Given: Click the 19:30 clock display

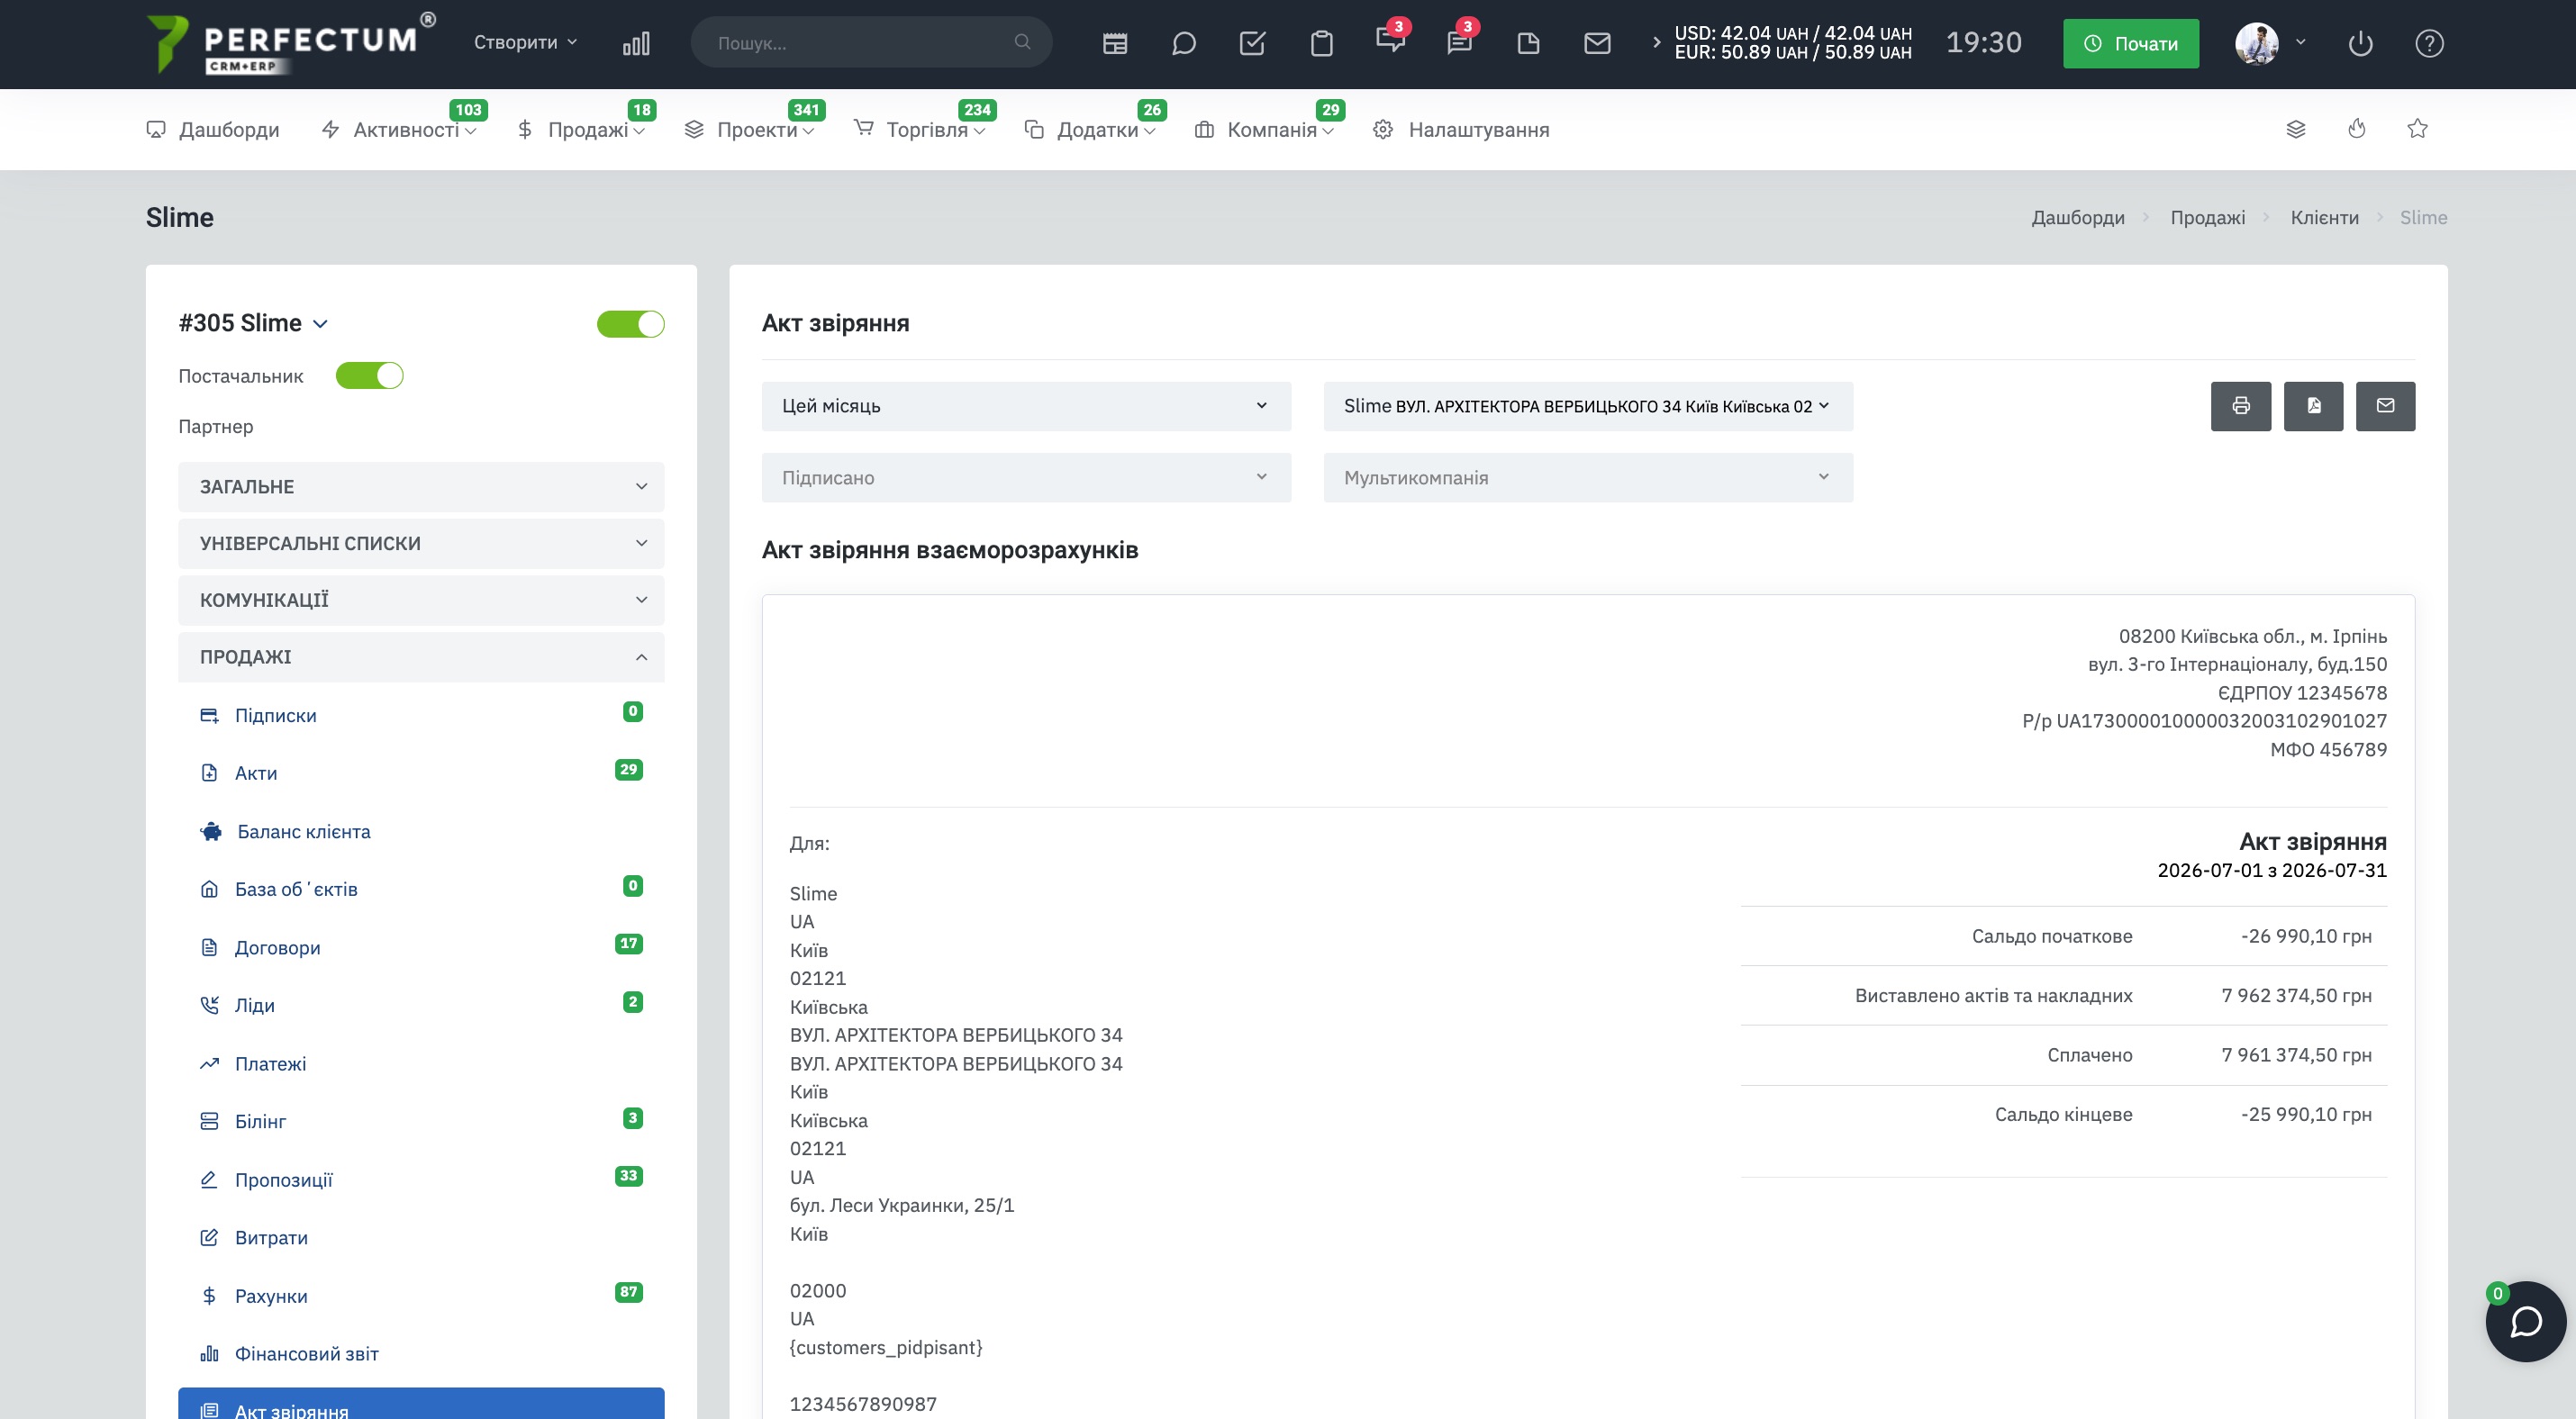Looking at the screenshot, I should pos(1983,43).
